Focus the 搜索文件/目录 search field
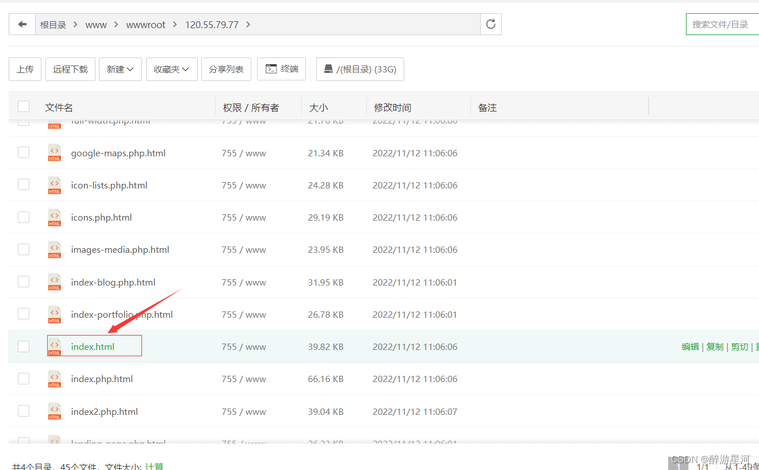Screen dimensions: 759x470 click(723, 24)
